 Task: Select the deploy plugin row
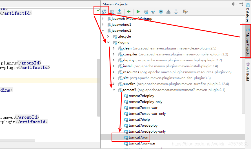(173, 60)
